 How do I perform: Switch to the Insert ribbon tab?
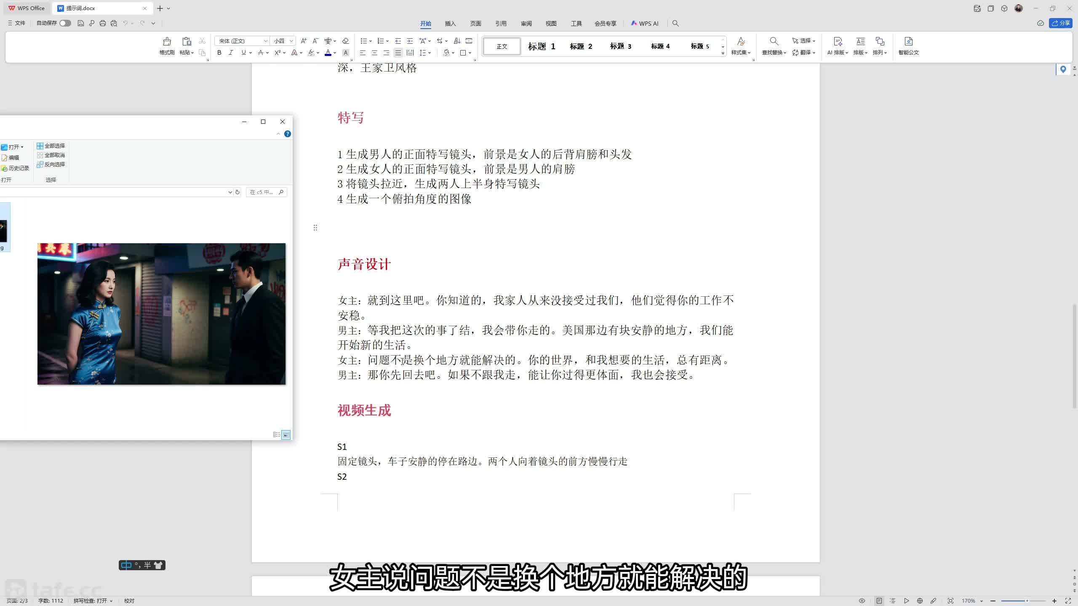click(450, 24)
